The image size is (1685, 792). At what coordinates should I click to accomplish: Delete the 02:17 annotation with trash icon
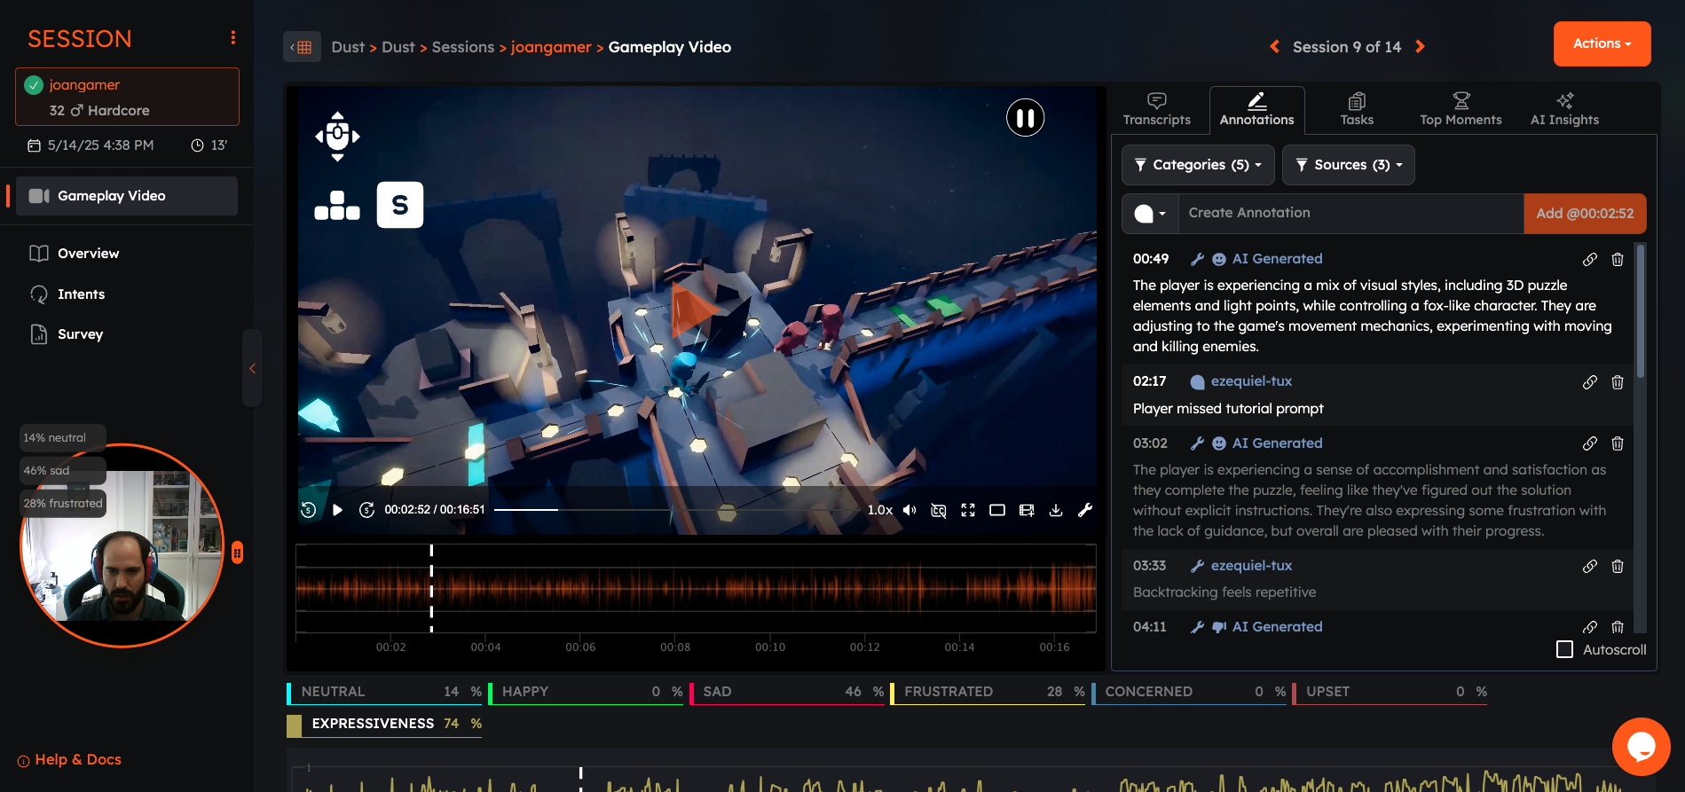click(x=1618, y=382)
